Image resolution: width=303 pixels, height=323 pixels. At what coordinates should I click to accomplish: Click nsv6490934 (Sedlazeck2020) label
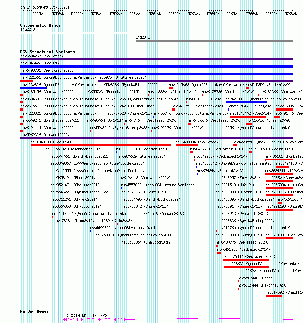point(202,142)
